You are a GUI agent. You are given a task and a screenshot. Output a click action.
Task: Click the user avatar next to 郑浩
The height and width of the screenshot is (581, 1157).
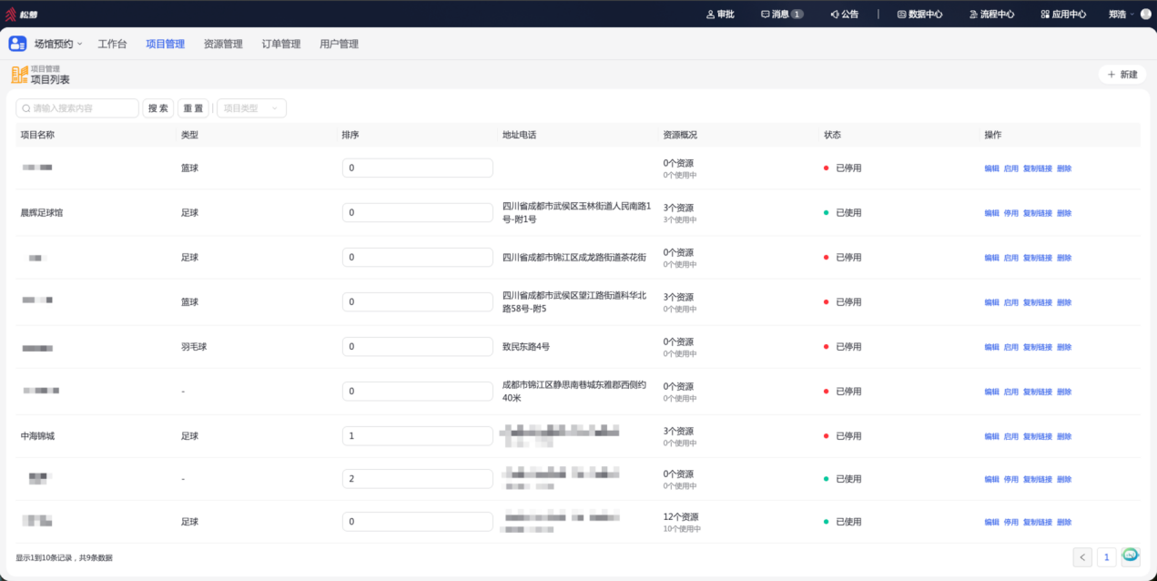coord(1145,14)
